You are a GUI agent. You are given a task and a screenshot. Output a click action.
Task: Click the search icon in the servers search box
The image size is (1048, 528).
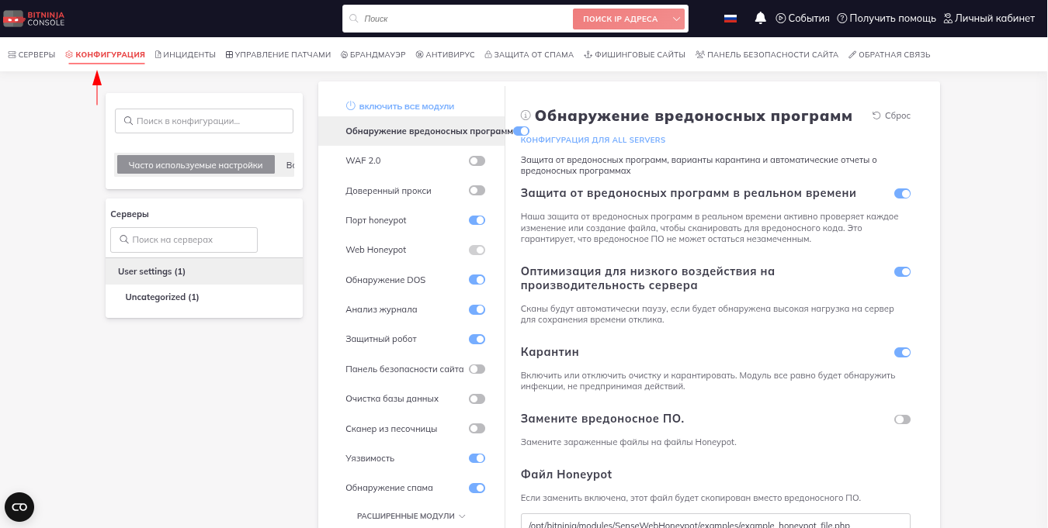(x=124, y=240)
